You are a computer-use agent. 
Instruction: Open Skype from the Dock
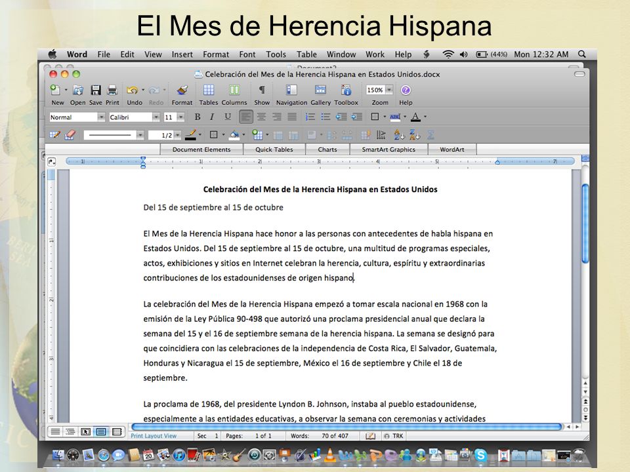[480, 455]
